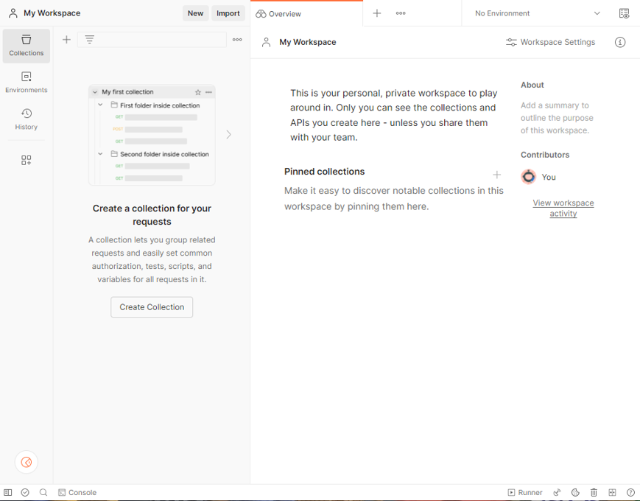
Task: Click the plus icon beside Pinned collections
Action: click(x=496, y=175)
